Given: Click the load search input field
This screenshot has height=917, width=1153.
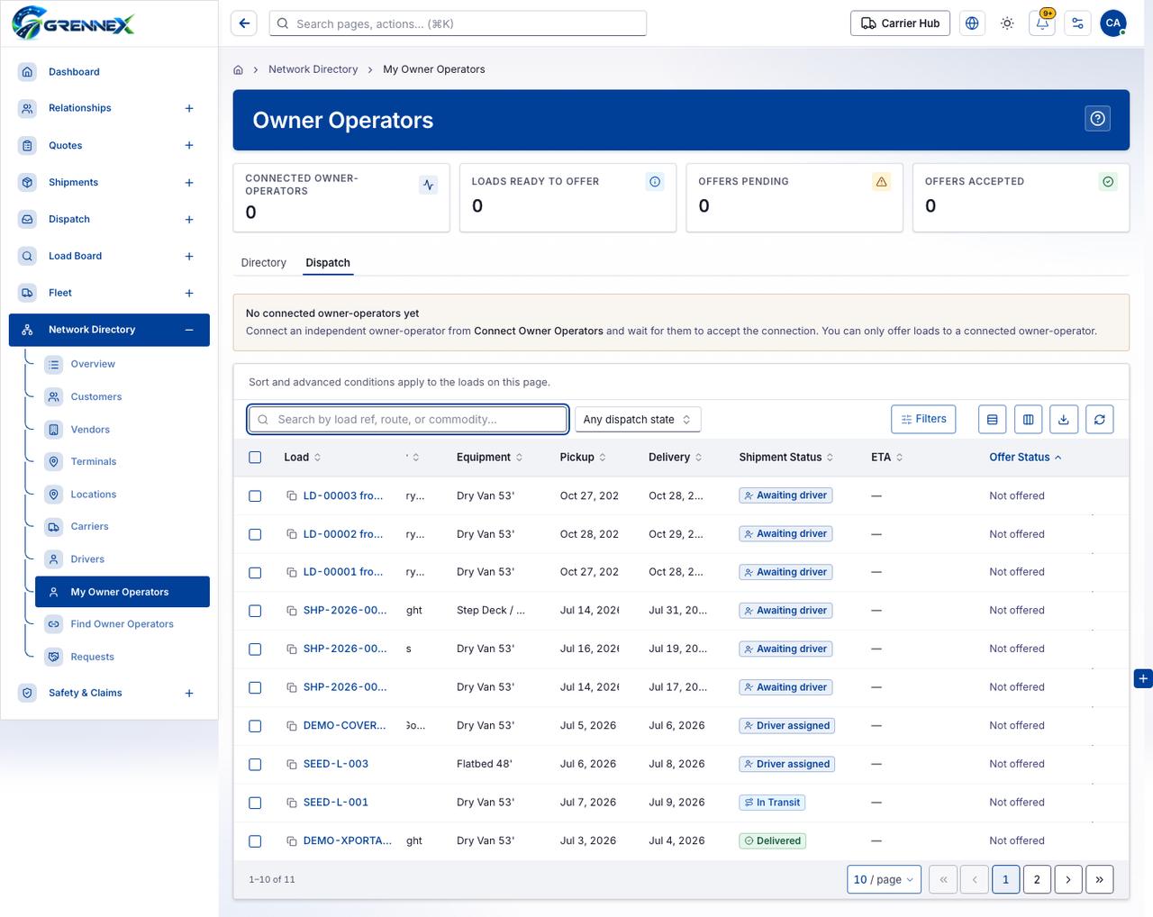Looking at the screenshot, I should (408, 419).
